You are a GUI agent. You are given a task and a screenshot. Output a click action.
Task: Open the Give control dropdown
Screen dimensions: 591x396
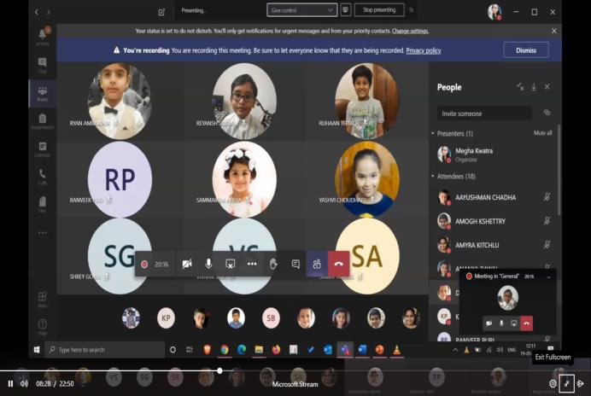302,10
